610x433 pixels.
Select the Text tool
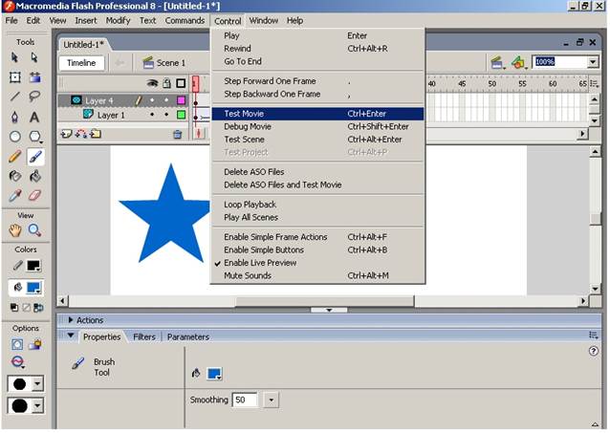[34, 117]
